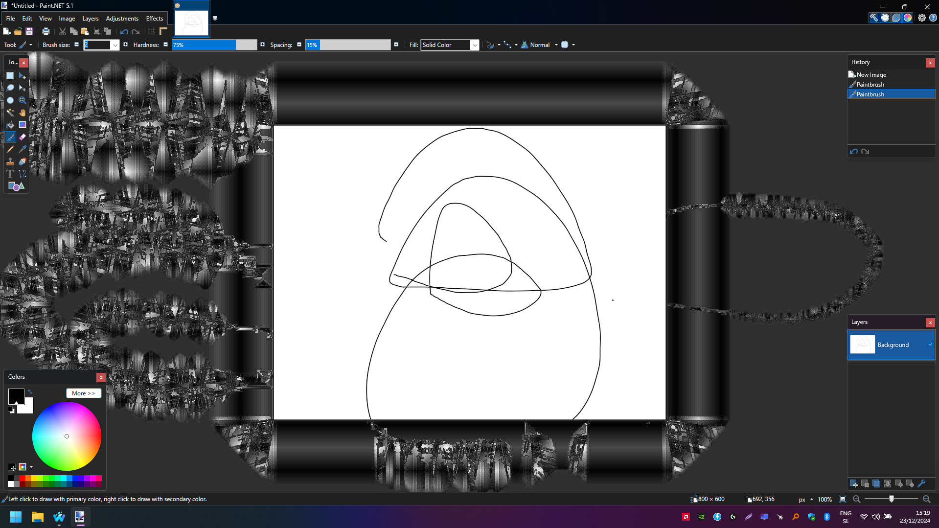Image resolution: width=939 pixels, height=528 pixels.
Task: Reset colors to black and white
Action: 12,411
